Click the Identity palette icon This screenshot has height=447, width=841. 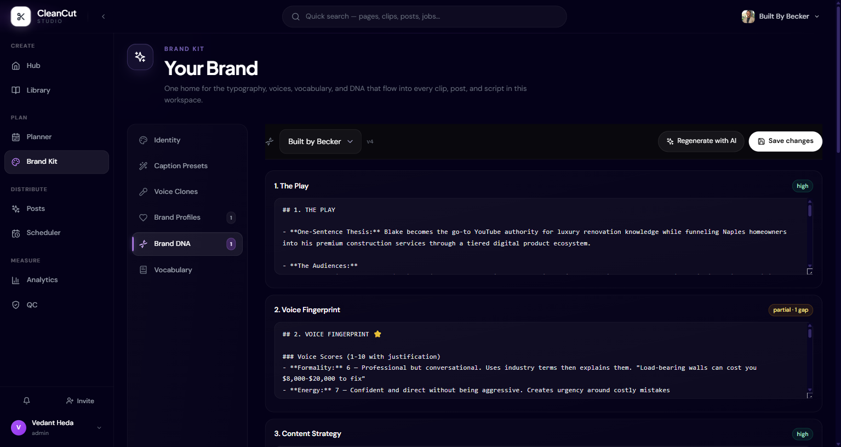144,140
